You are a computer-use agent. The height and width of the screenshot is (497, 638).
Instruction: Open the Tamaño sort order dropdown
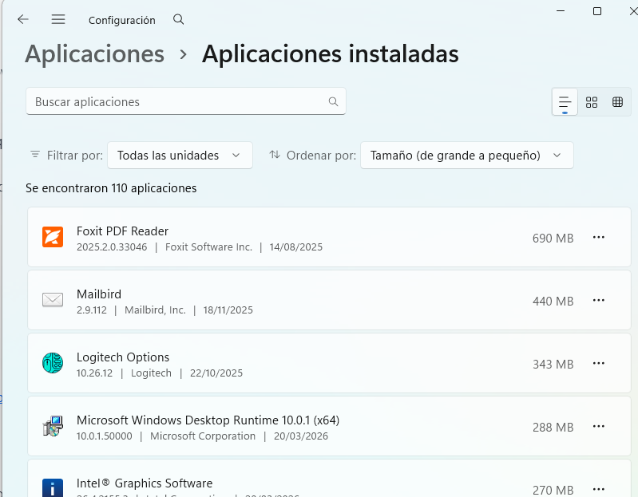pyautogui.click(x=466, y=156)
